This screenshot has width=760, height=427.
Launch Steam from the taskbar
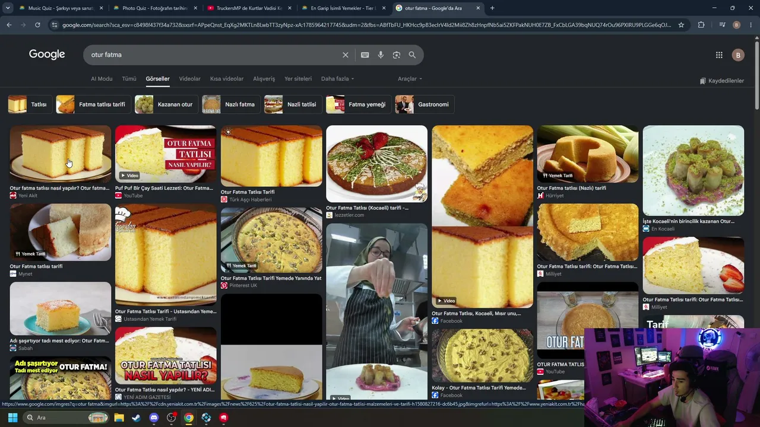tap(136, 418)
